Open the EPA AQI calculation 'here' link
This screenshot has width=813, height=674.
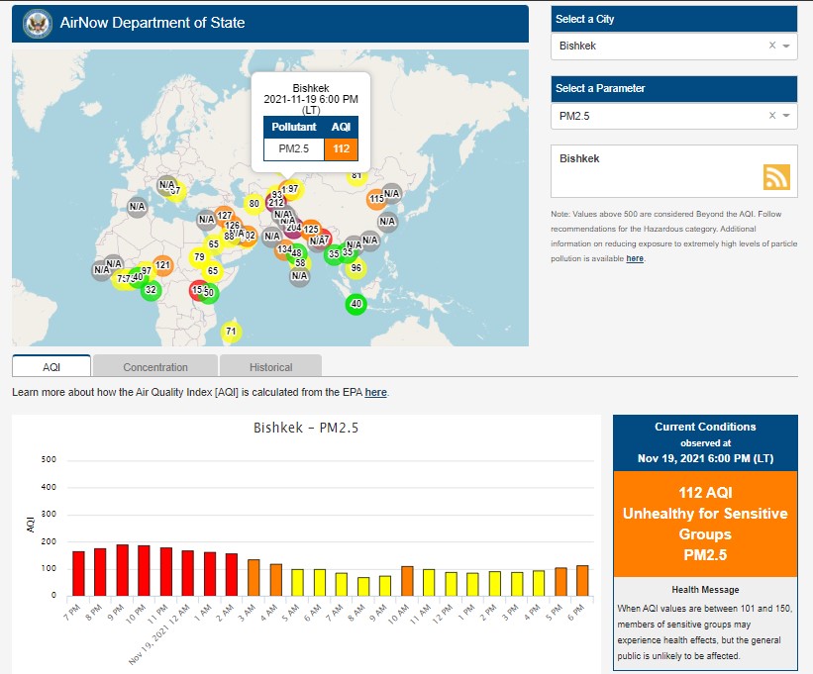click(375, 392)
